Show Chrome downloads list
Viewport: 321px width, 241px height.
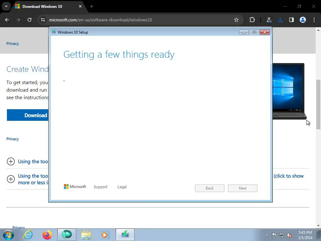click(x=280, y=20)
